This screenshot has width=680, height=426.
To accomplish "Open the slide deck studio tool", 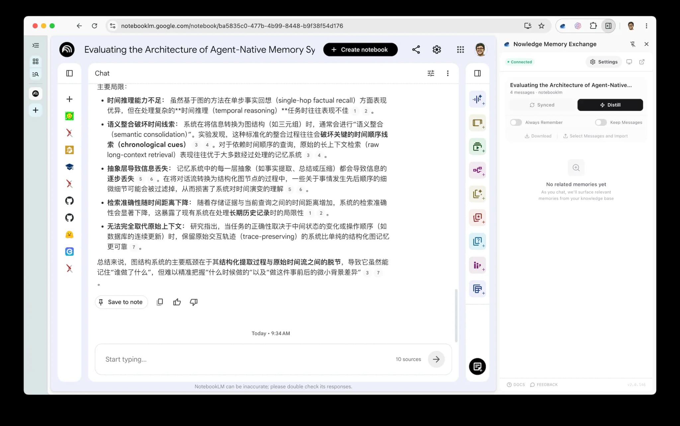I will tap(477, 123).
